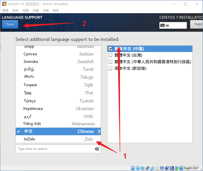Click the network adapters status icon
203x171 pixels.
pos(148,168)
